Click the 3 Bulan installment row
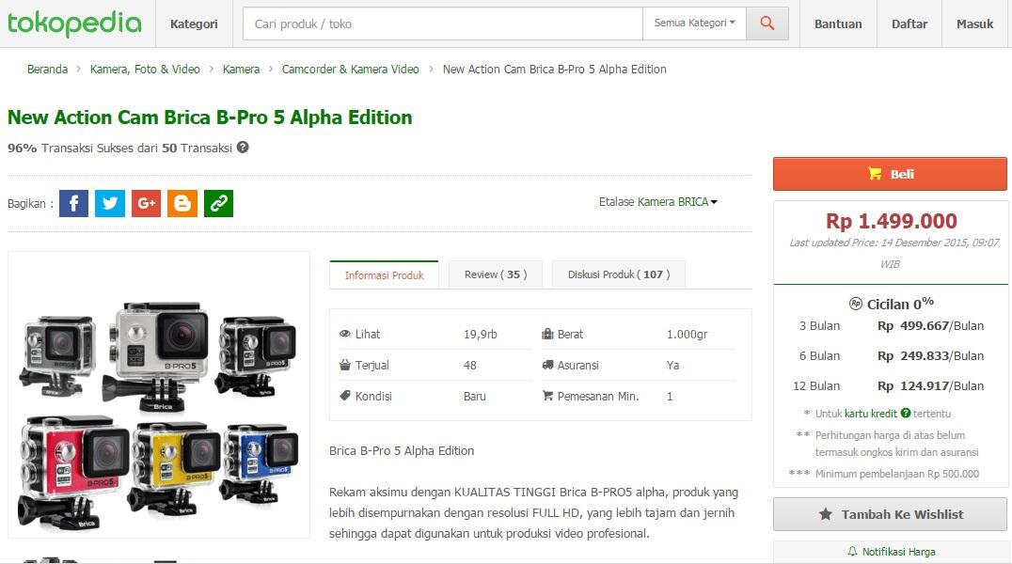Viewport: 1012px width, 564px height. click(x=892, y=326)
